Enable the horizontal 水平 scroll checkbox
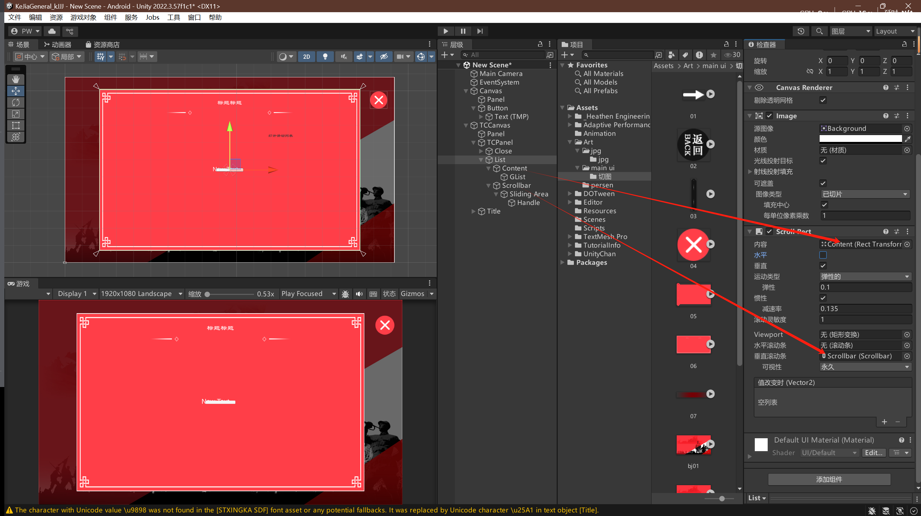This screenshot has height=516, width=921. click(823, 255)
